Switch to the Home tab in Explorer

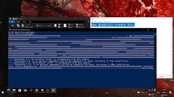[x=18, y=22]
